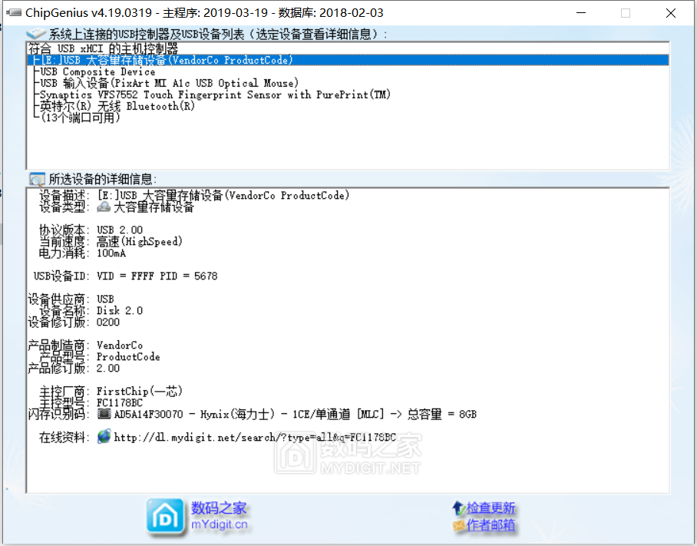697x546 pixels.
Task: Click the magnifier icon beside details header
Action: (x=36, y=179)
